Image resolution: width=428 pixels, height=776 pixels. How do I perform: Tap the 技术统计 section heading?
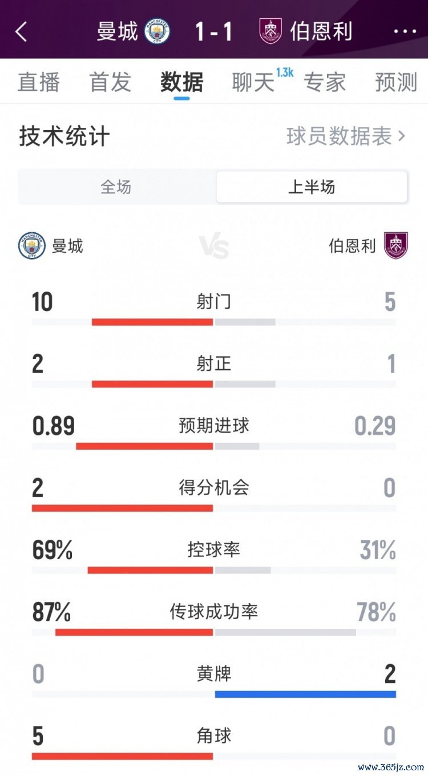coord(64,137)
